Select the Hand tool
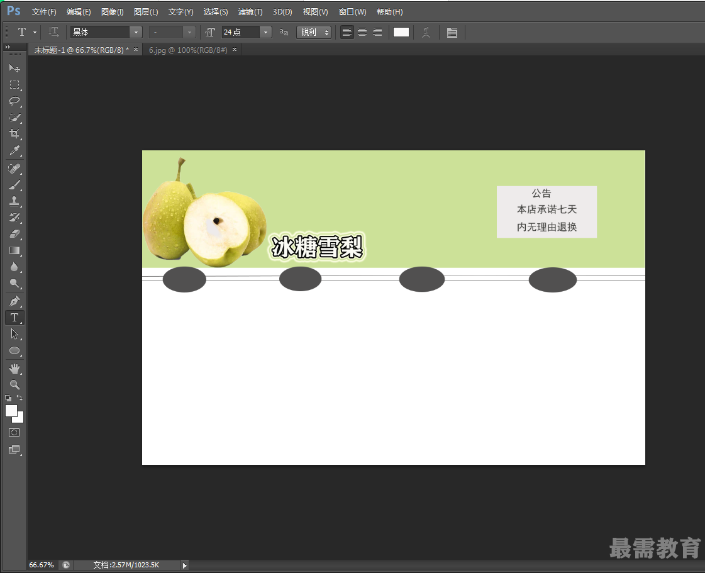The width and height of the screenshot is (705, 573). (x=14, y=369)
